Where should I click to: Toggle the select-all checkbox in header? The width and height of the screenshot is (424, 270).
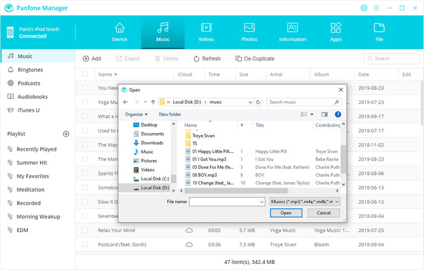pos(85,74)
